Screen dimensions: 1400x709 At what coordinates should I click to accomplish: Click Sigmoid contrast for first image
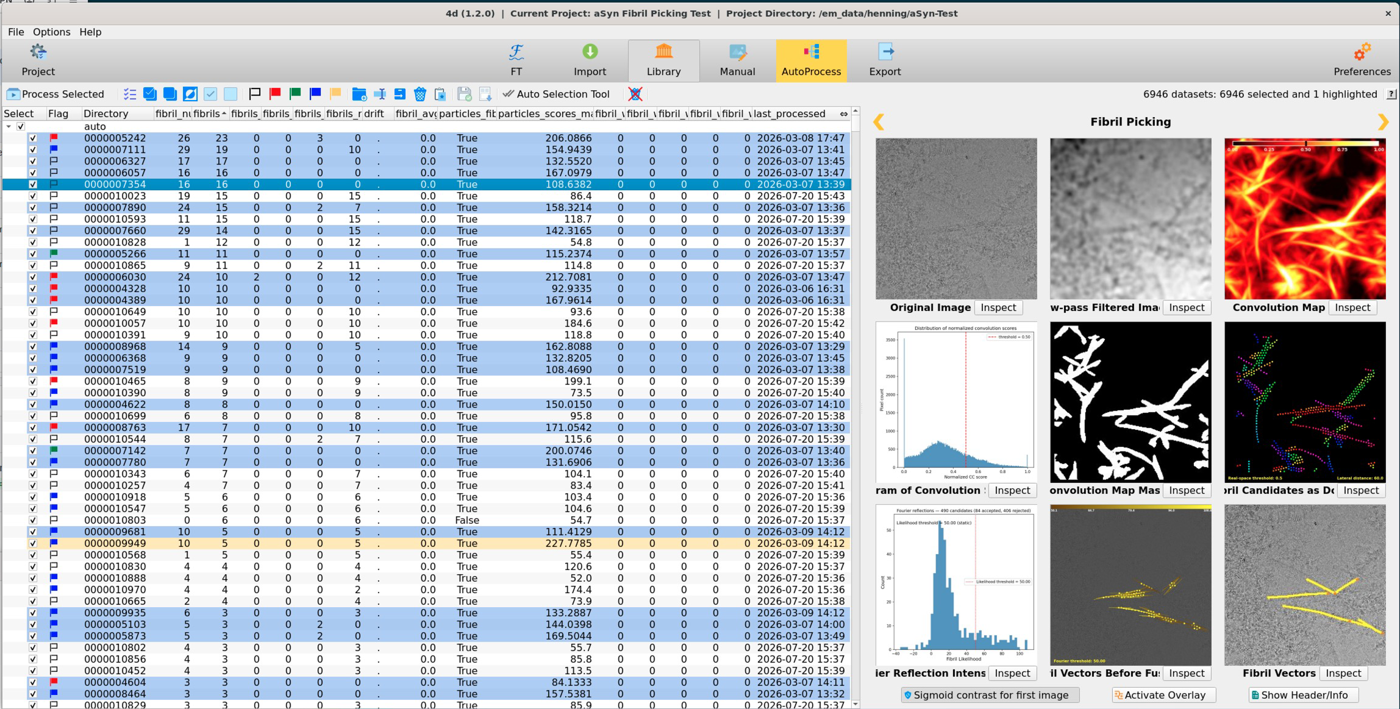990,695
